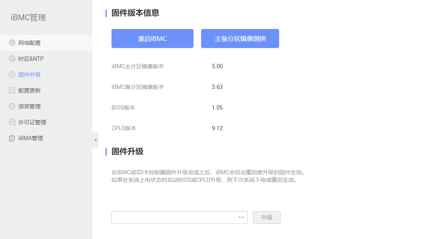
Task: Collapse the sidebar with the chevron handle
Action: (96, 140)
